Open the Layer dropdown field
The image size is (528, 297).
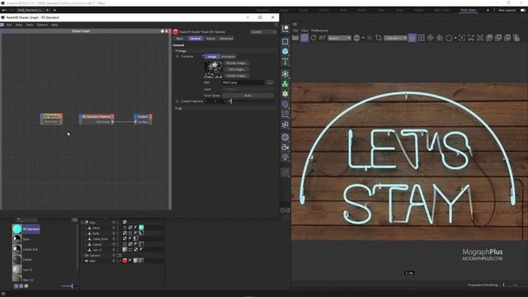tap(247, 89)
